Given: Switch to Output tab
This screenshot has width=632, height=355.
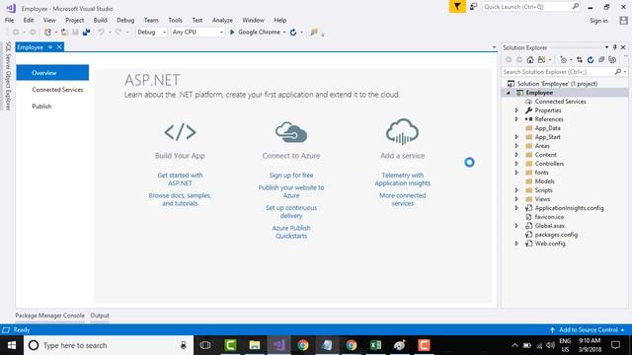Looking at the screenshot, I should point(100,316).
